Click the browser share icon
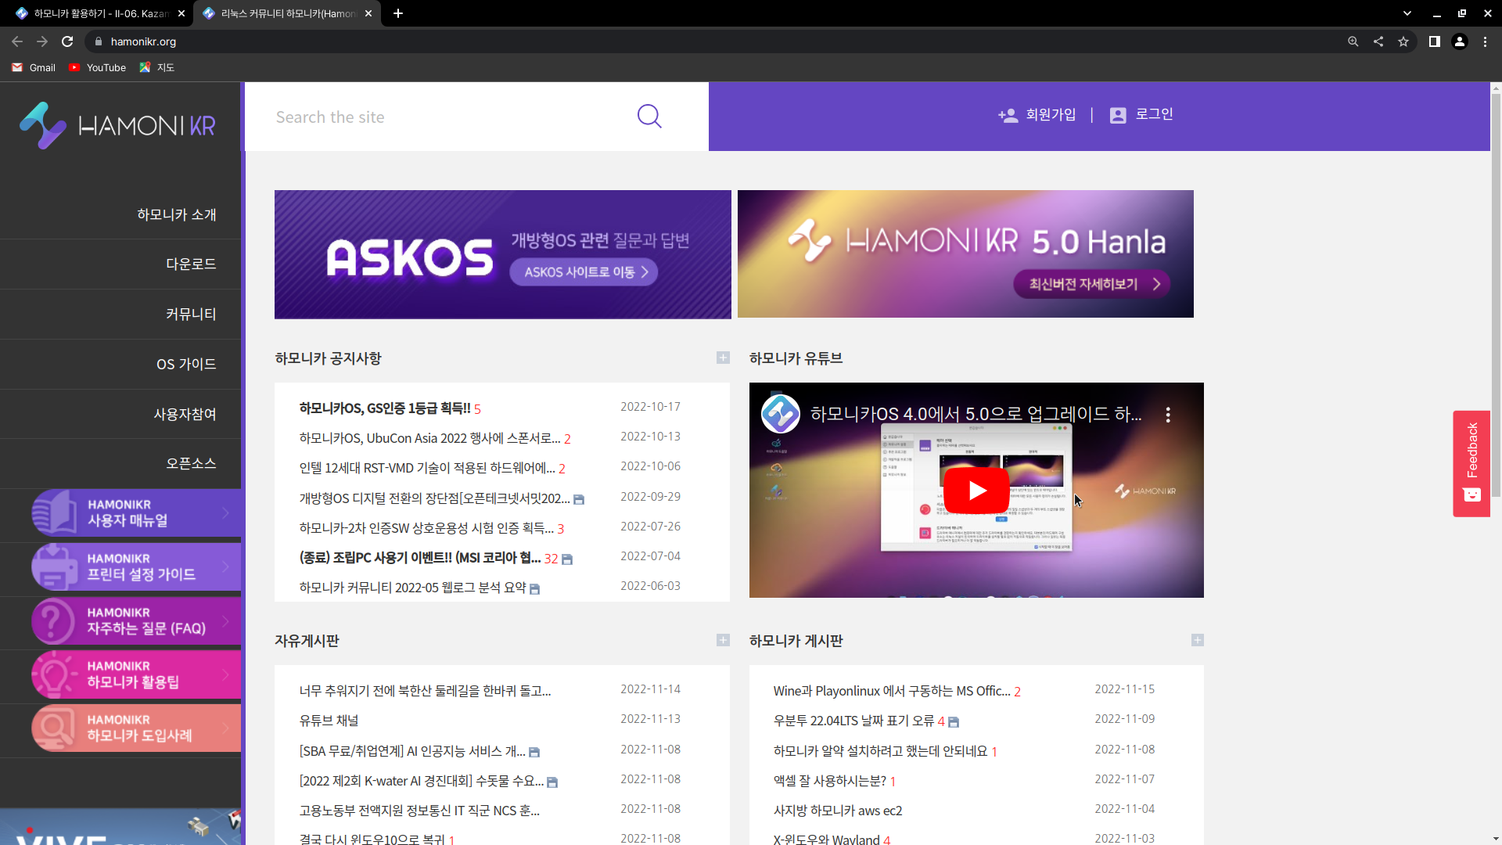Image resolution: width=1502 pixels, height=845 pixels. [1378, 41]
